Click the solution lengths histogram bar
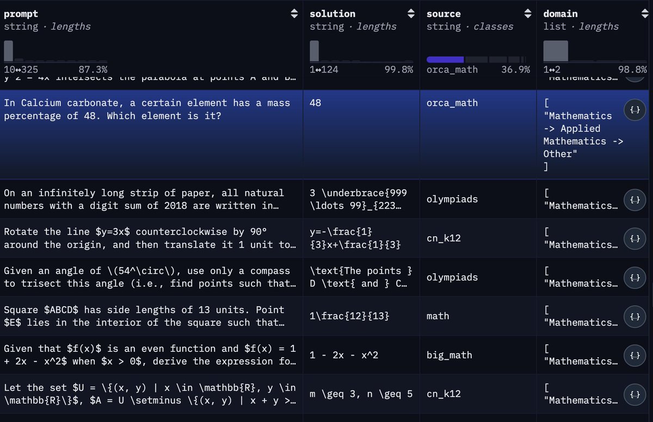The image size is (653, 422). tap(315, 51)
